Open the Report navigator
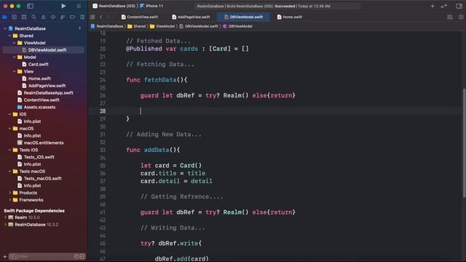 [x=82, y=17]
